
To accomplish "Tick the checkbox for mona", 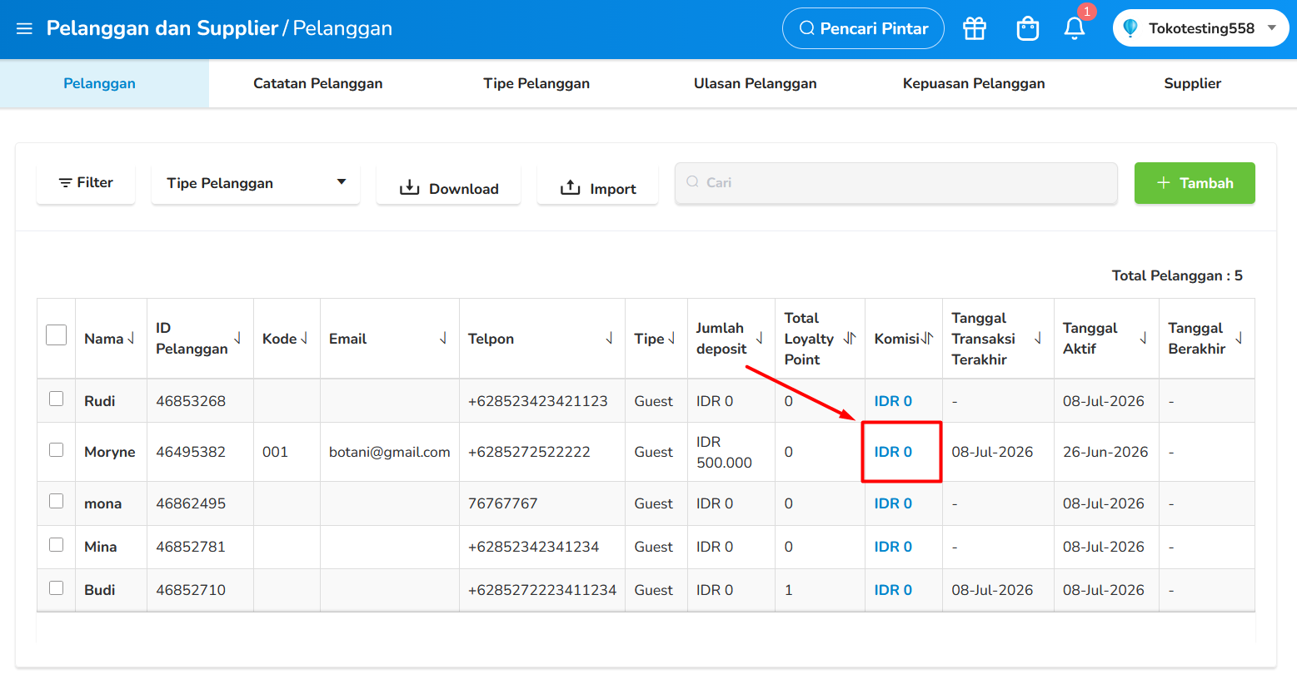I will tap(56, 501).
